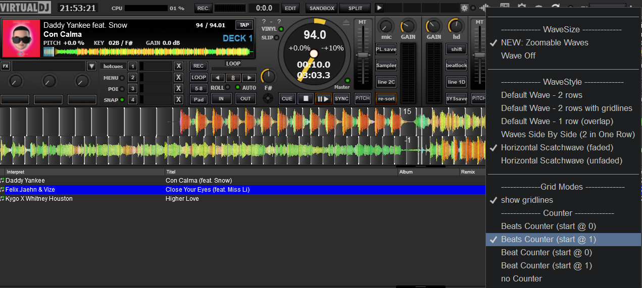Select Beats Counter (start @ 0)
Image resolution: width=642 pixels, height=288 pixels.
(x=549, y=226)
